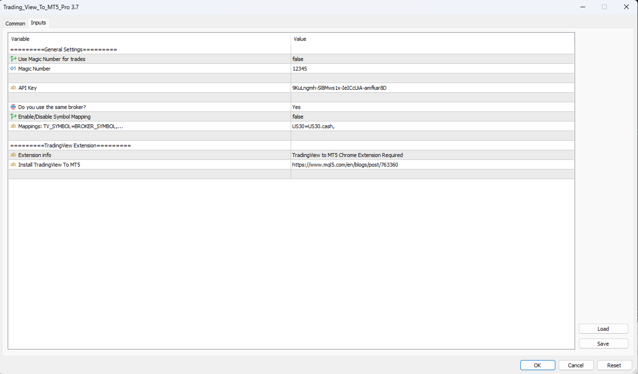638x374 pixels.
Task: Click string icon beside Mappings: TV_SYMBOL=BROKER_SYMBOL
Action: pyautogui.click(x=13, y=126)
